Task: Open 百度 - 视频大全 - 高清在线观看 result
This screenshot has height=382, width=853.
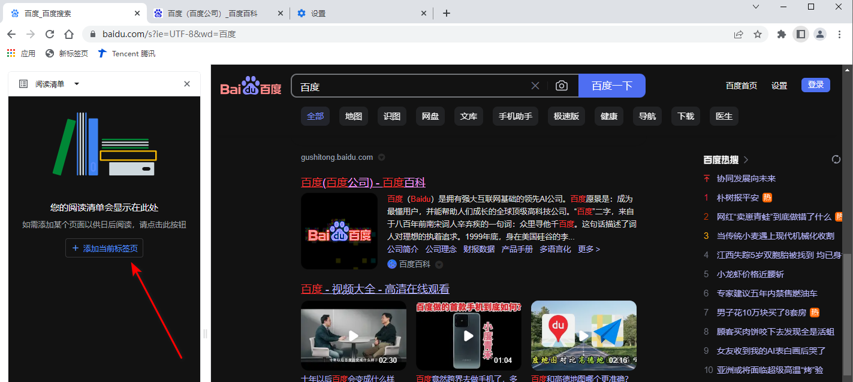Action: tap(375, 289)
